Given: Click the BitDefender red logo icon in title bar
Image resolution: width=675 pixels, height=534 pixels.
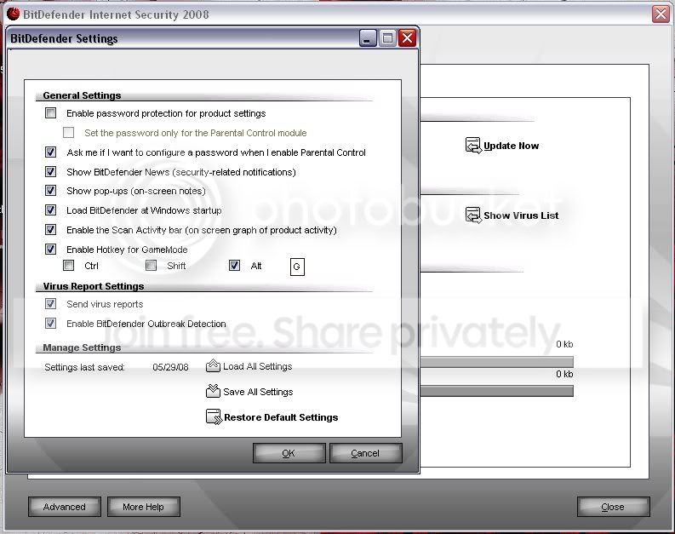Looking at the screenshot, I should click(14, 14).
